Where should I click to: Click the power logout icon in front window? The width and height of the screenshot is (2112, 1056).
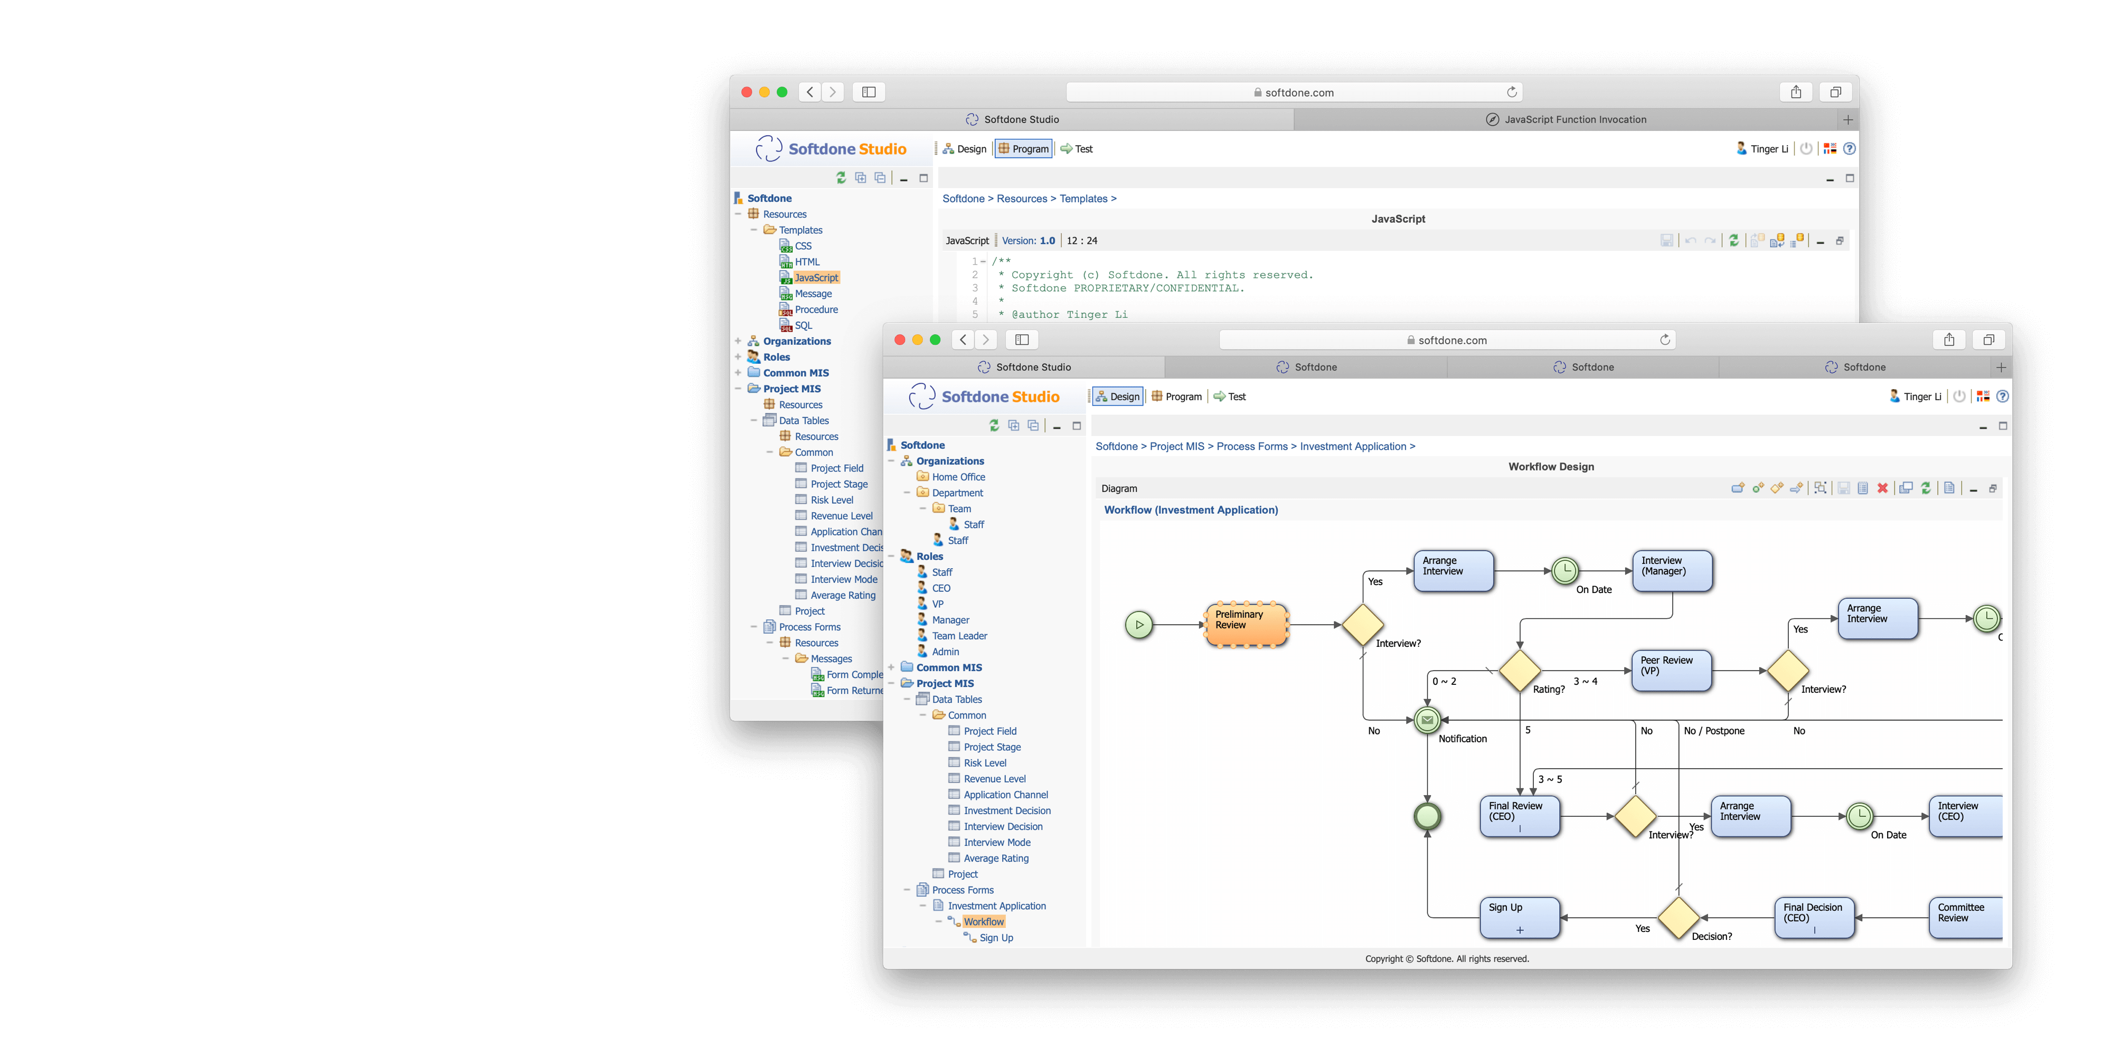1959,397
